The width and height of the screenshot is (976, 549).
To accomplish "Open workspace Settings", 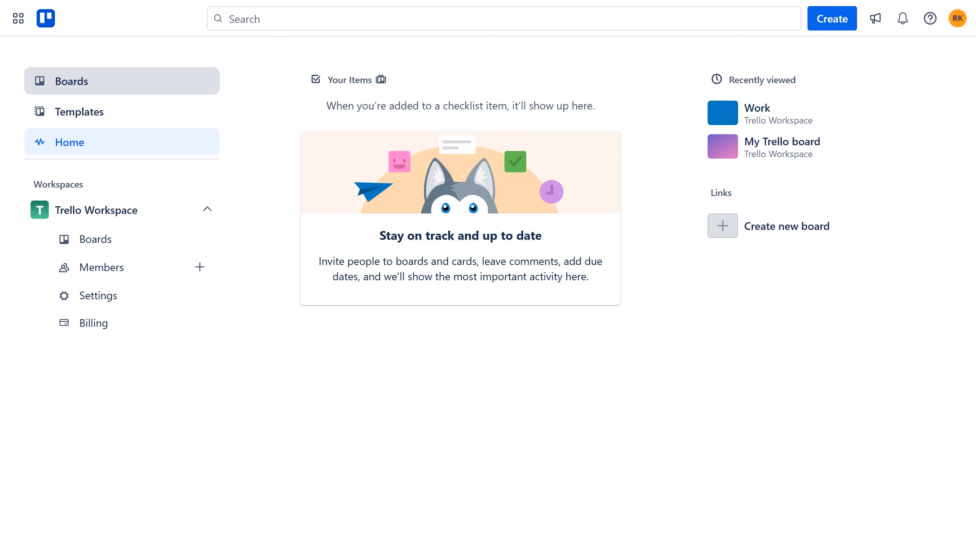I will pyautogui.click(x=98, y=295).
